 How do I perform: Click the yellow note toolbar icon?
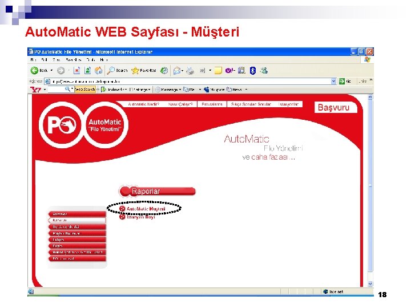click(x=218, y=71)
